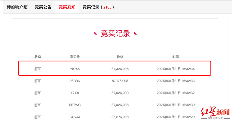Screen dimensions: 232x122
Task: Open the 标的物介绍 tab
Action: (x=17, y=7)
